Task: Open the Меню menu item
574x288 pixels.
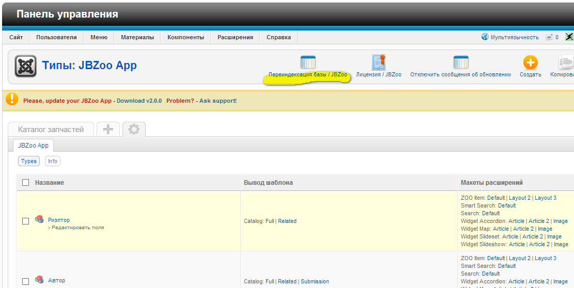Action: 99,37
